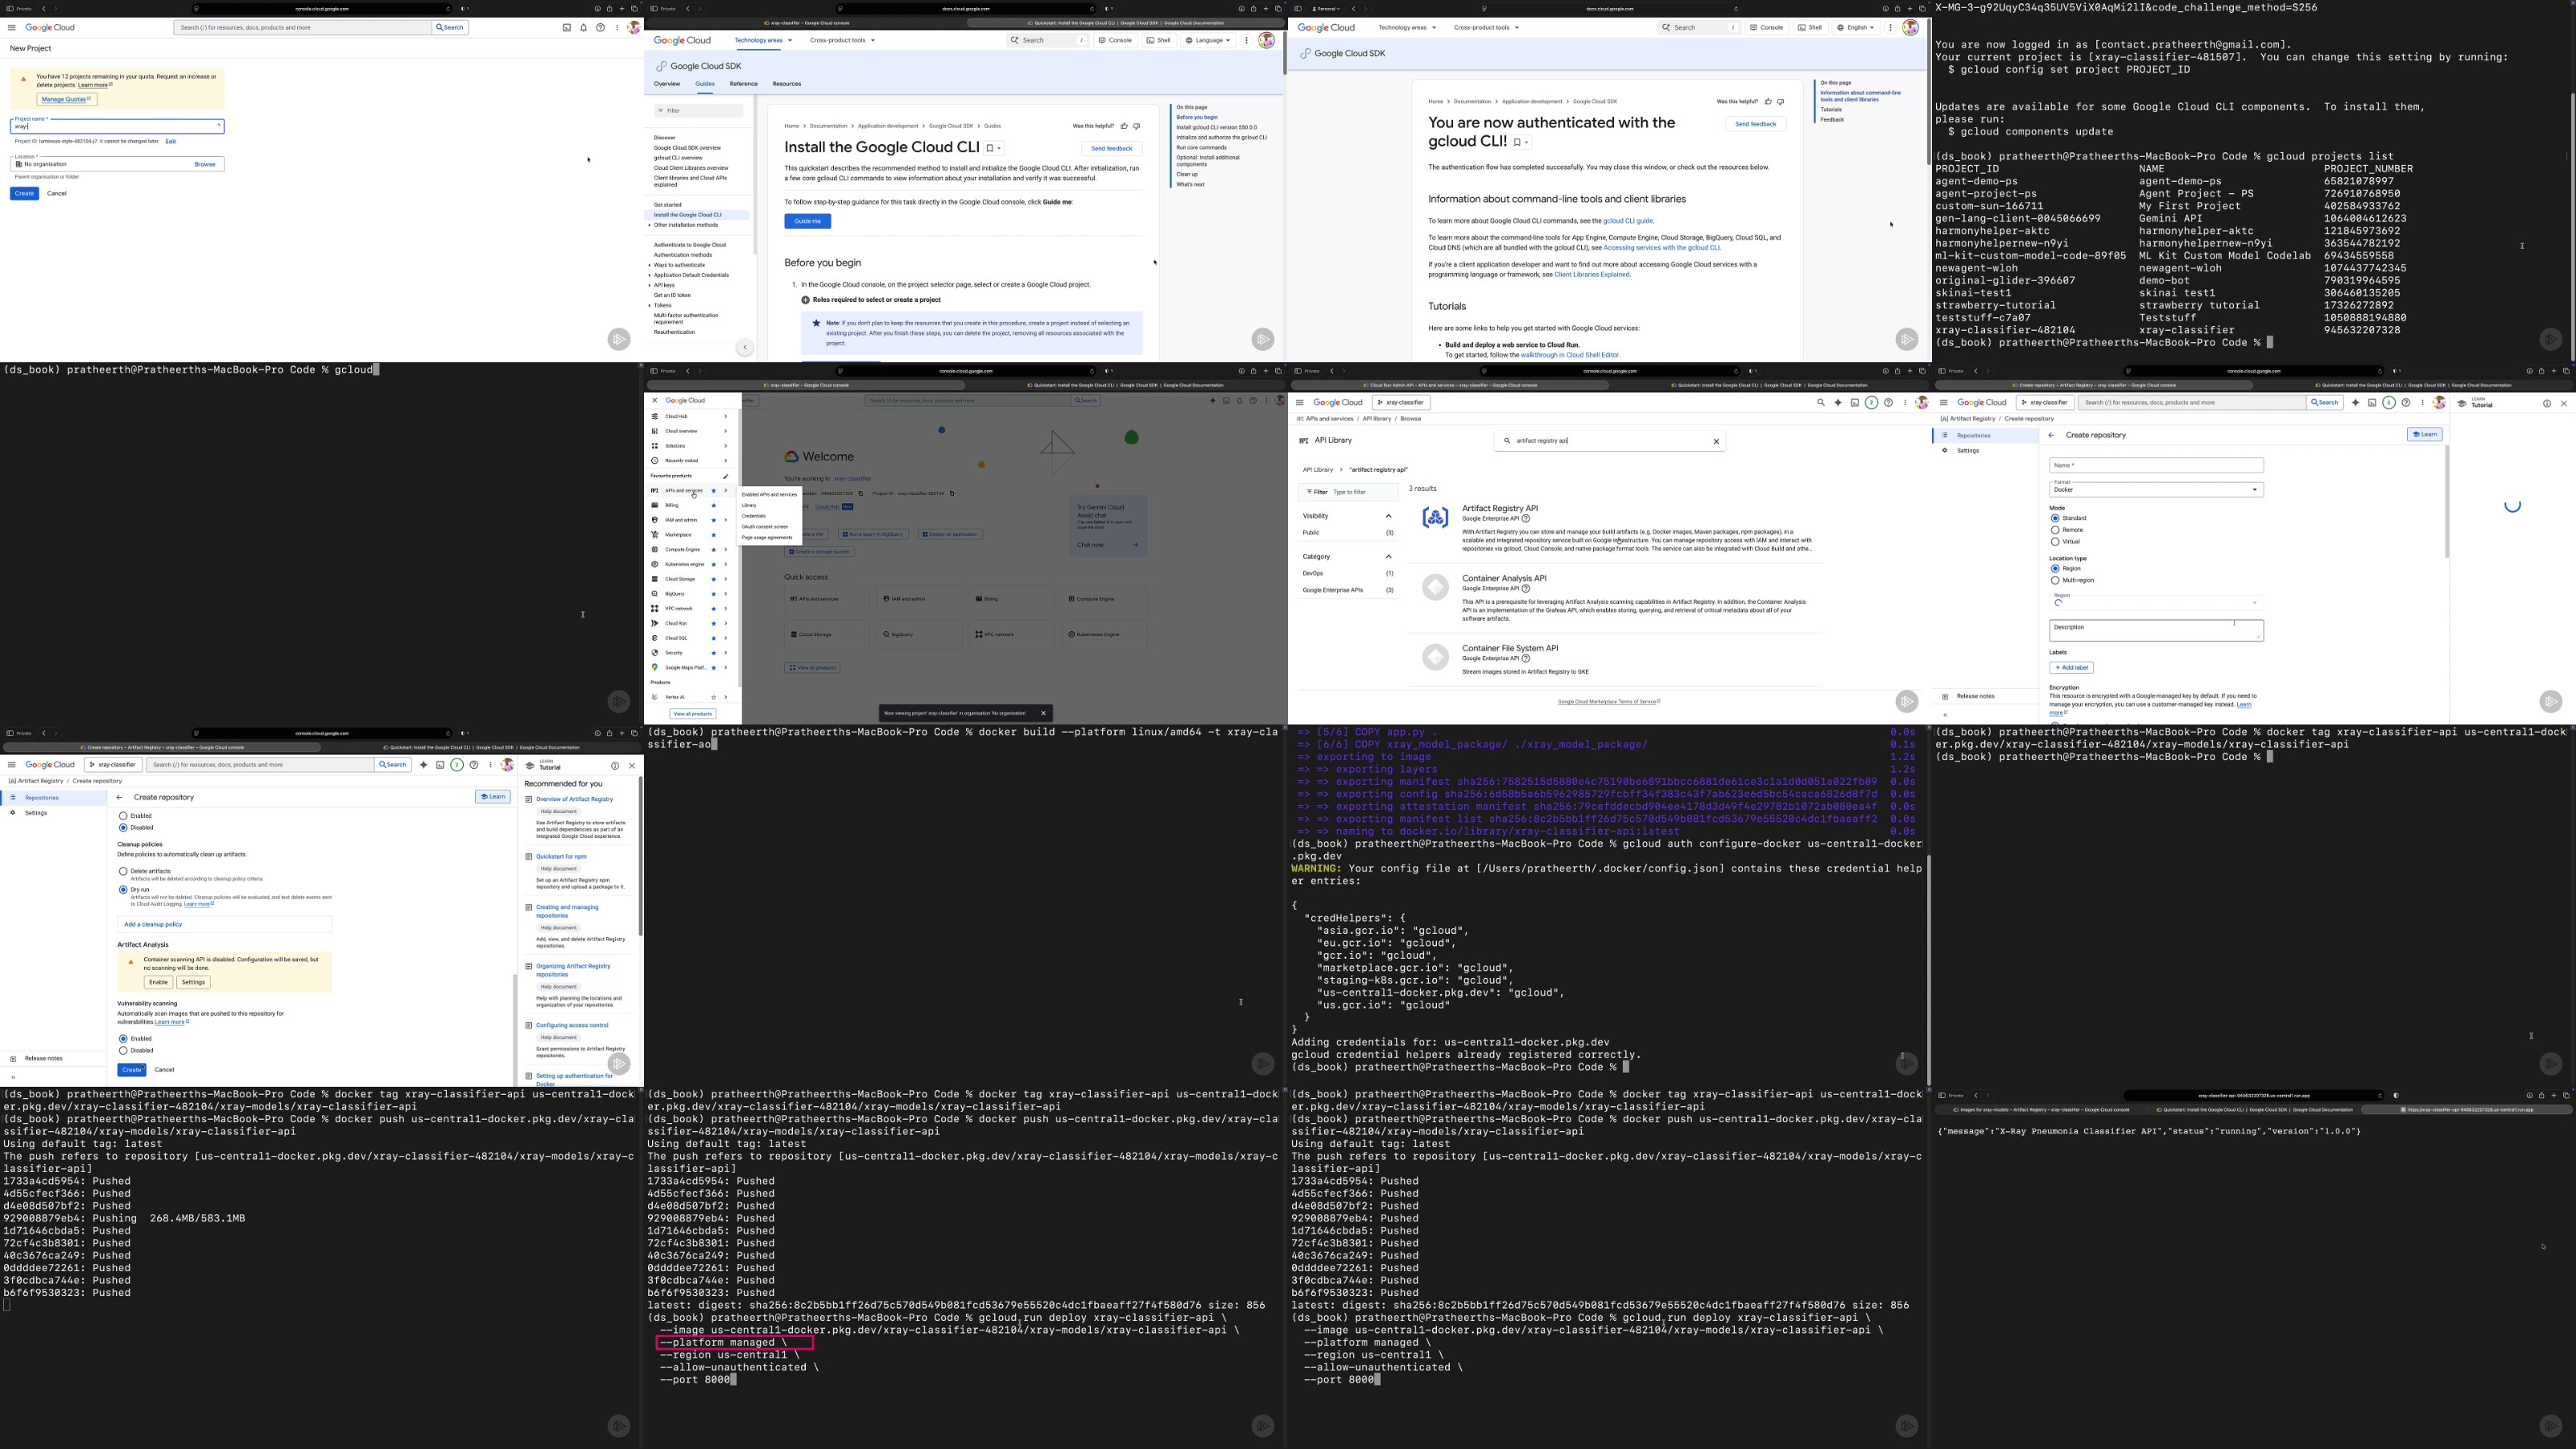Click the Artifact Registry API hexagon icon
2576x1449 pixels.
click(1435, 517)
